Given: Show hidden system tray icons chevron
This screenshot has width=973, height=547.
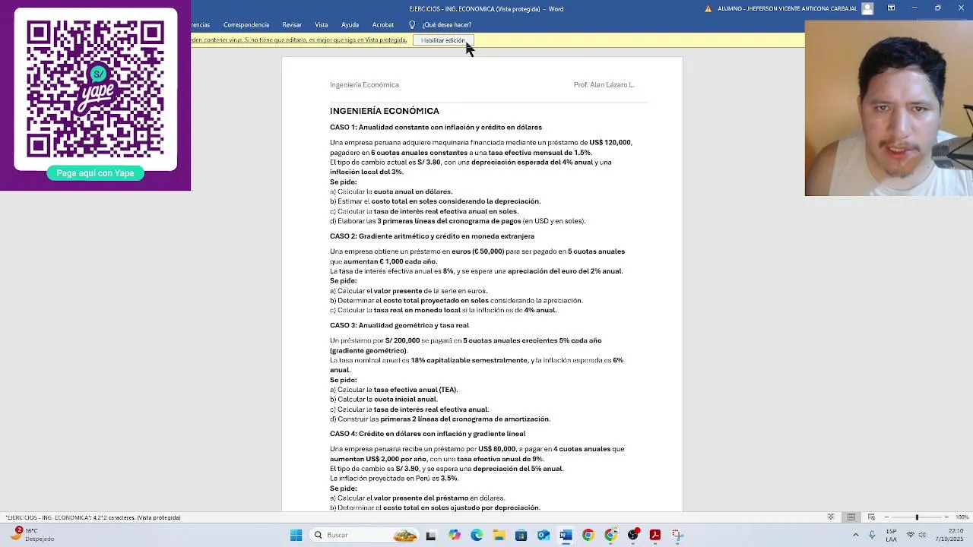Looking at the screenshot, I should click(x=855, y=535).
